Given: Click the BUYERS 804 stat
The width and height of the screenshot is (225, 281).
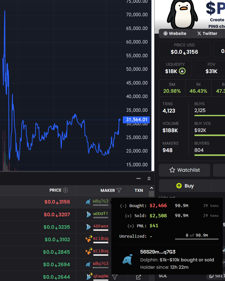Looking at the screenshot, I should click(x=202, y=147).
